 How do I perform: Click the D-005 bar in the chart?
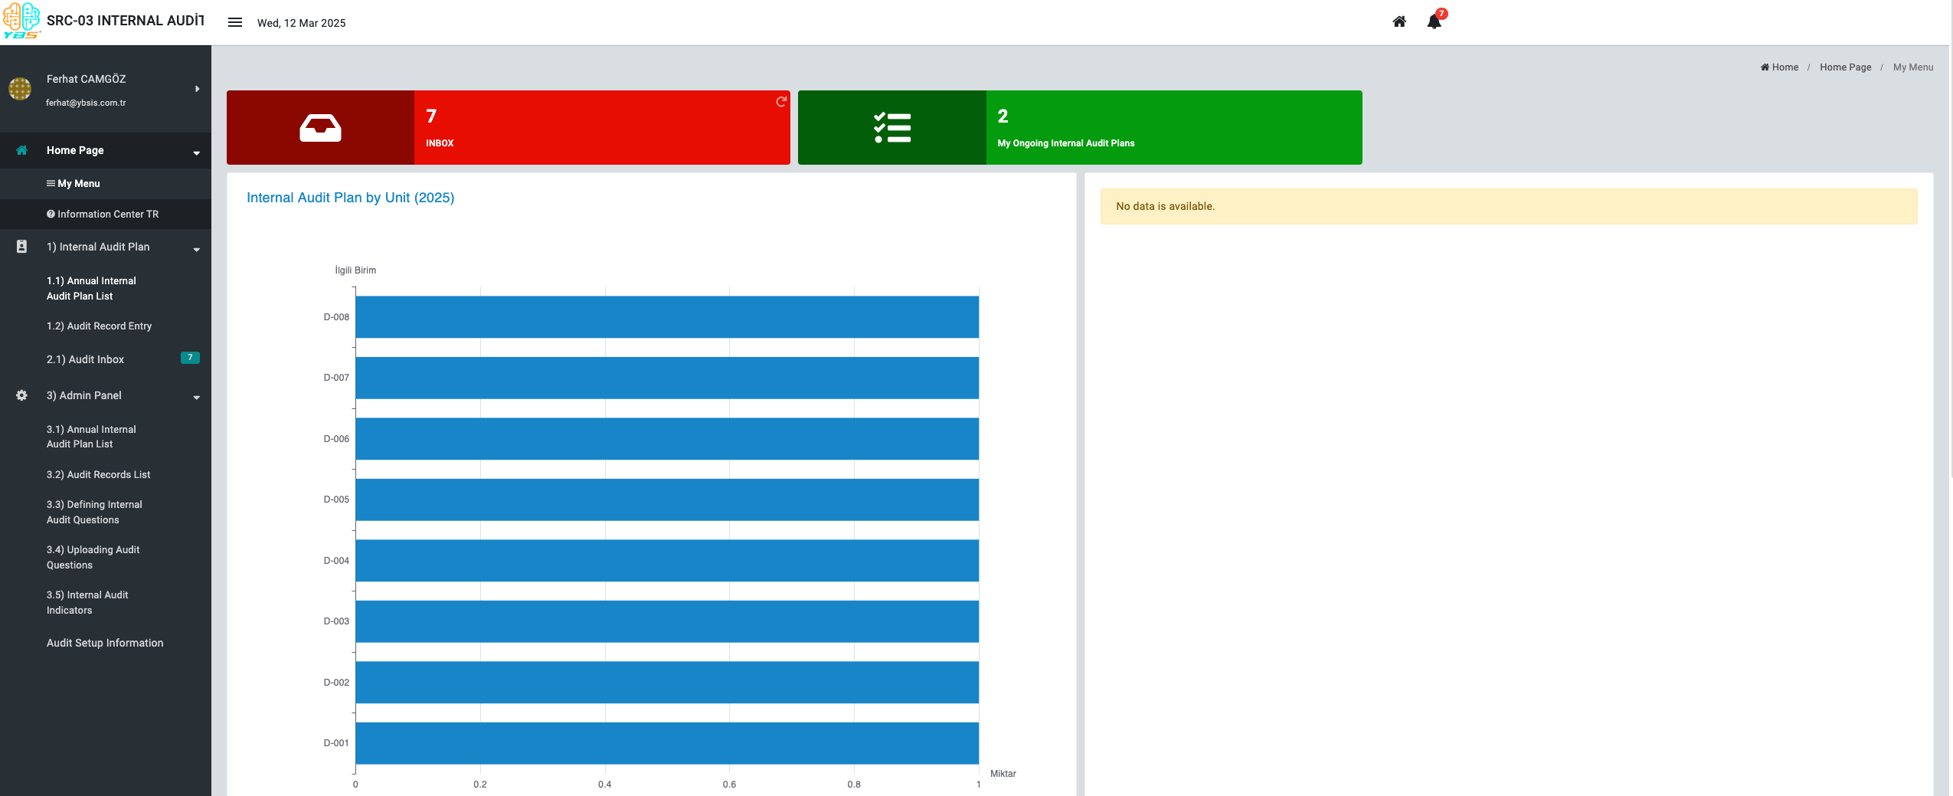(666, 500)
